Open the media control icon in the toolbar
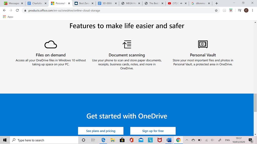The height and width of the screenshot is (144, 257). click(x=240, y=10)
